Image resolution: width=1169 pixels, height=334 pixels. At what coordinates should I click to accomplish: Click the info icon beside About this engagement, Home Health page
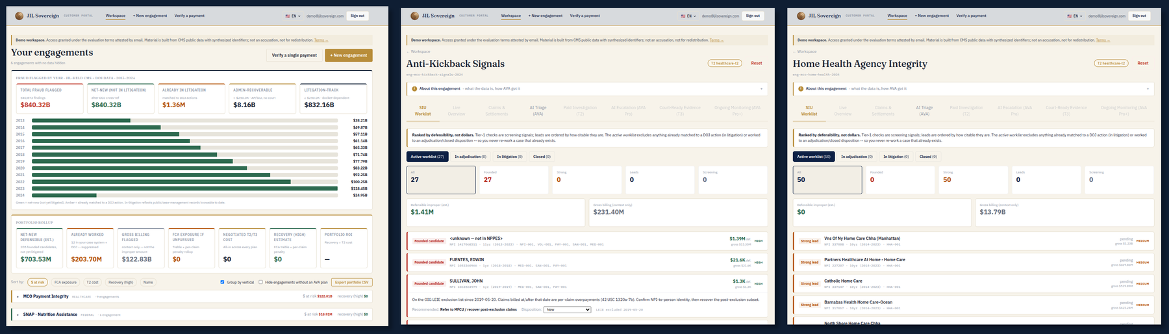coord(801,88)
